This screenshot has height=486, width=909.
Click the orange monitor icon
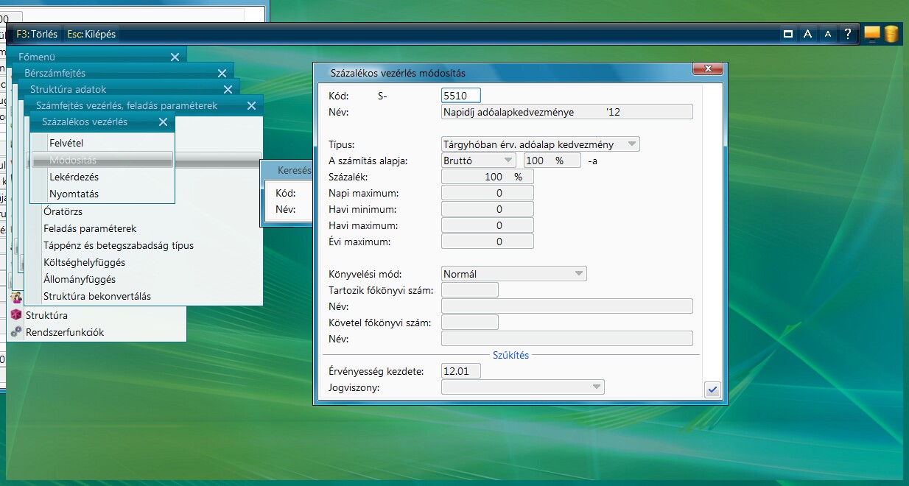[872, 34]
